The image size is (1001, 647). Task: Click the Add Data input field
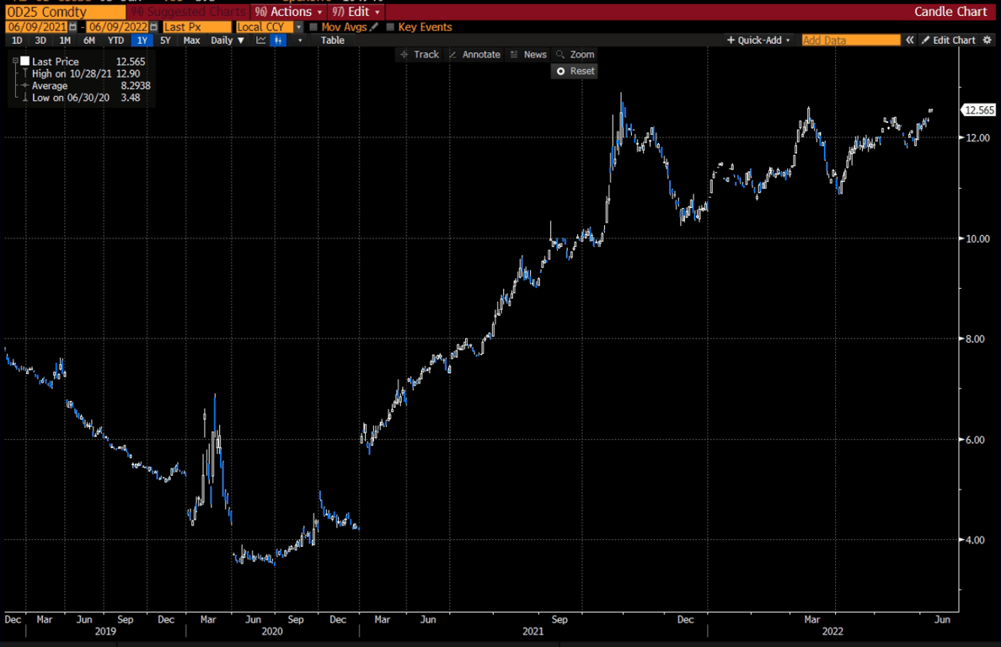[x=851, y=40]
